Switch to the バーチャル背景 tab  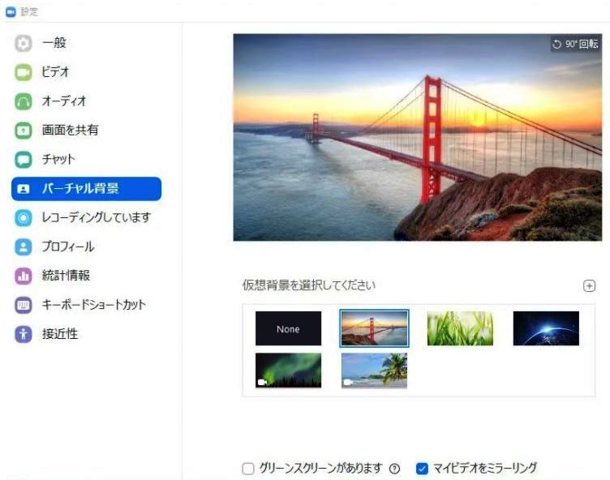[86, 189]
